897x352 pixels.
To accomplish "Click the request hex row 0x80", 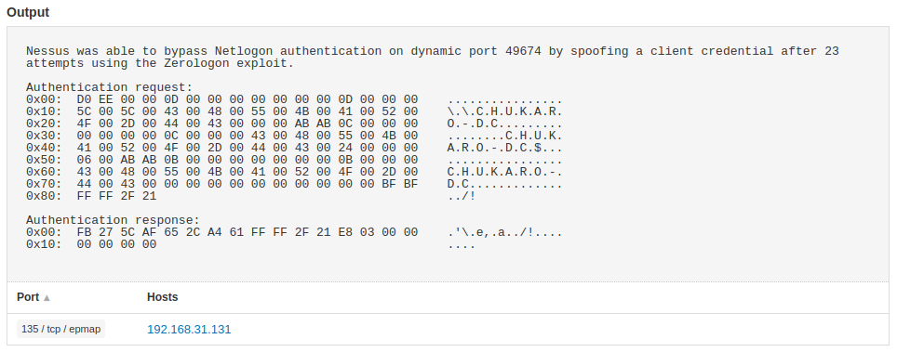I will [250, 196].
